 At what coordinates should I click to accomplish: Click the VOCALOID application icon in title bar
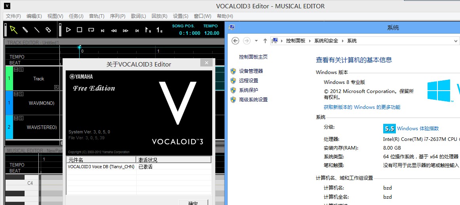8,6
